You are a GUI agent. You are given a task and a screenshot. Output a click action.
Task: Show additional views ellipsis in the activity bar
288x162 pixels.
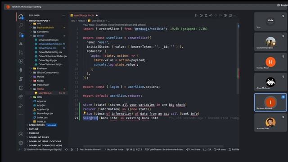point(21,114)
